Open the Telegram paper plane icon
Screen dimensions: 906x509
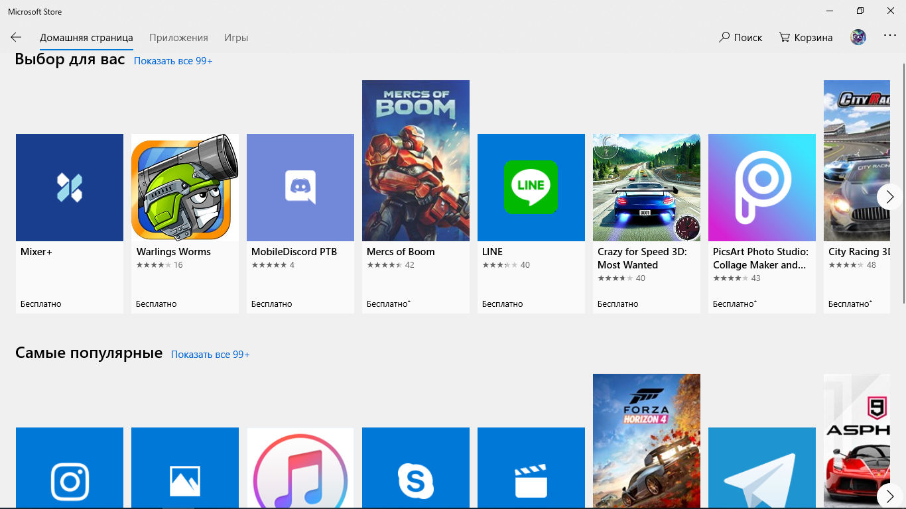[x=762, y=468]
